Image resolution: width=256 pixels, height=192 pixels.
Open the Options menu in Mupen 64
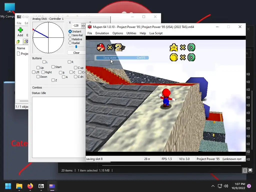tap(117, 33)
